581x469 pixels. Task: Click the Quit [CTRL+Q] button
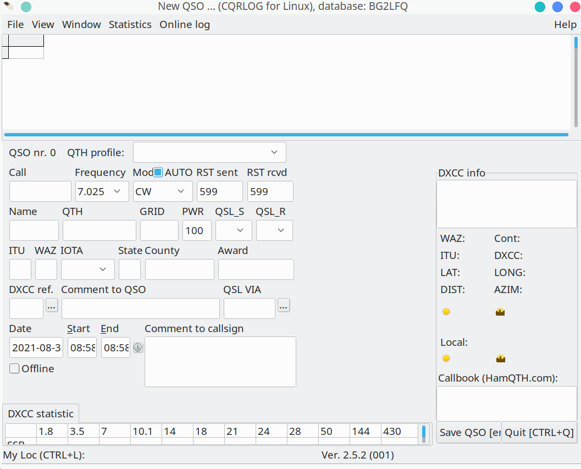point(539,432)
